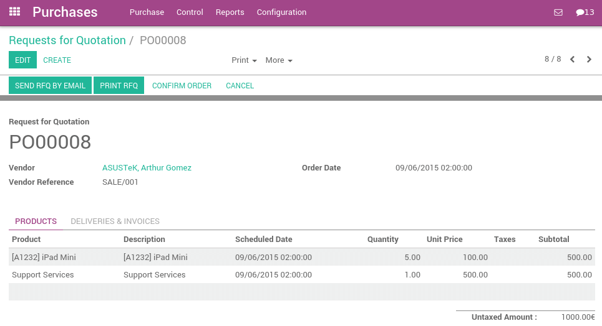Switch to Deliveries & Invoices tab

pyautogui.click(x=115, y=221)
